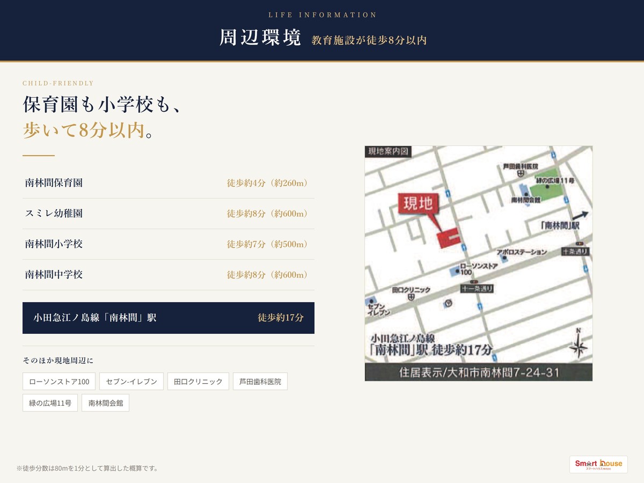Select the 南林間保育園 row
The image size is (644, 483).
(169, 183)
